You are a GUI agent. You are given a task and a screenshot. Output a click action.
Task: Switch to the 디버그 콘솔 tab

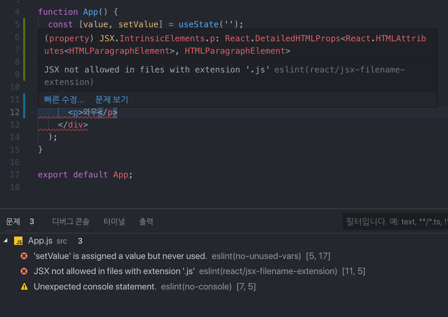(x=71, y=222)
